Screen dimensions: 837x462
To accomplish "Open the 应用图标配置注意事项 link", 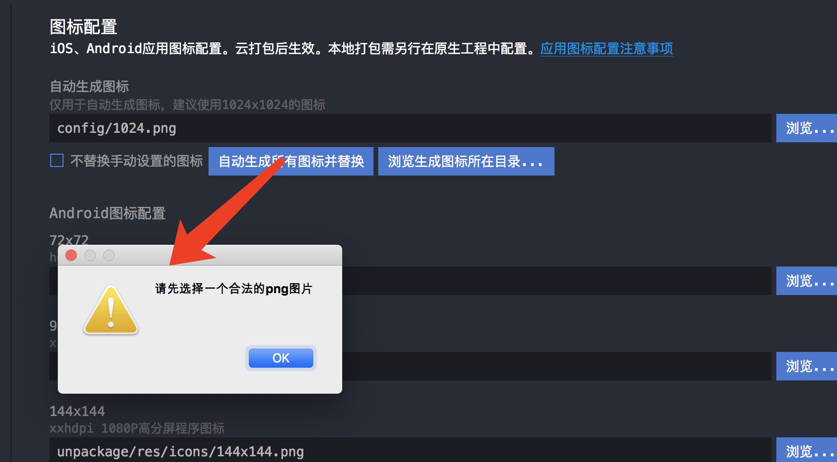I will tap(606, 48).
